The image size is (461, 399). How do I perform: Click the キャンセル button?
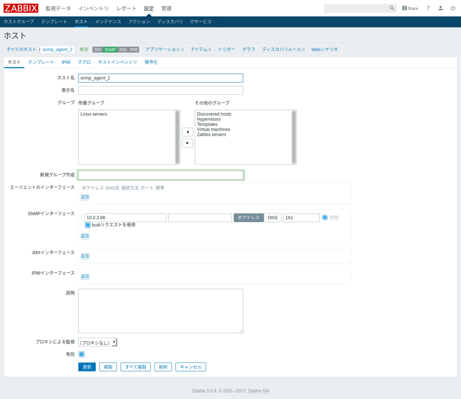[191, 367]
